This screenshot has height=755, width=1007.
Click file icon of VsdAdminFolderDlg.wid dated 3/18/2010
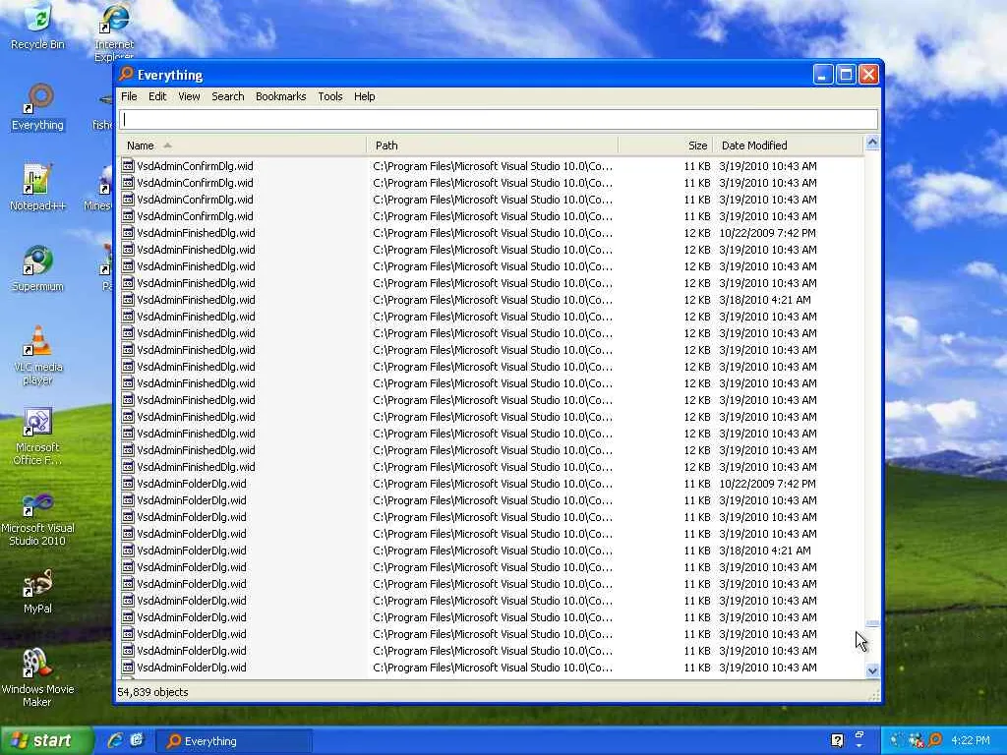[x=128, y=551]
